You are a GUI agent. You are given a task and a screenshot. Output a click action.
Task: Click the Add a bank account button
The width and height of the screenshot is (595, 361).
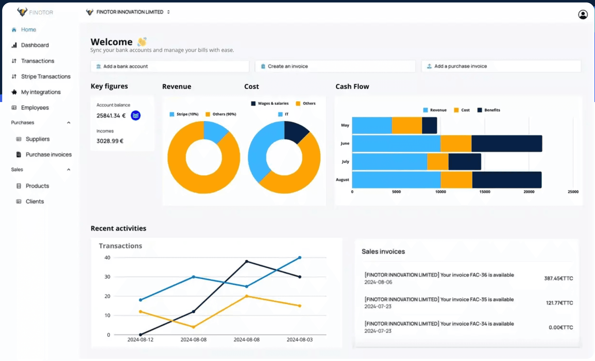click(x=169, y=66)
